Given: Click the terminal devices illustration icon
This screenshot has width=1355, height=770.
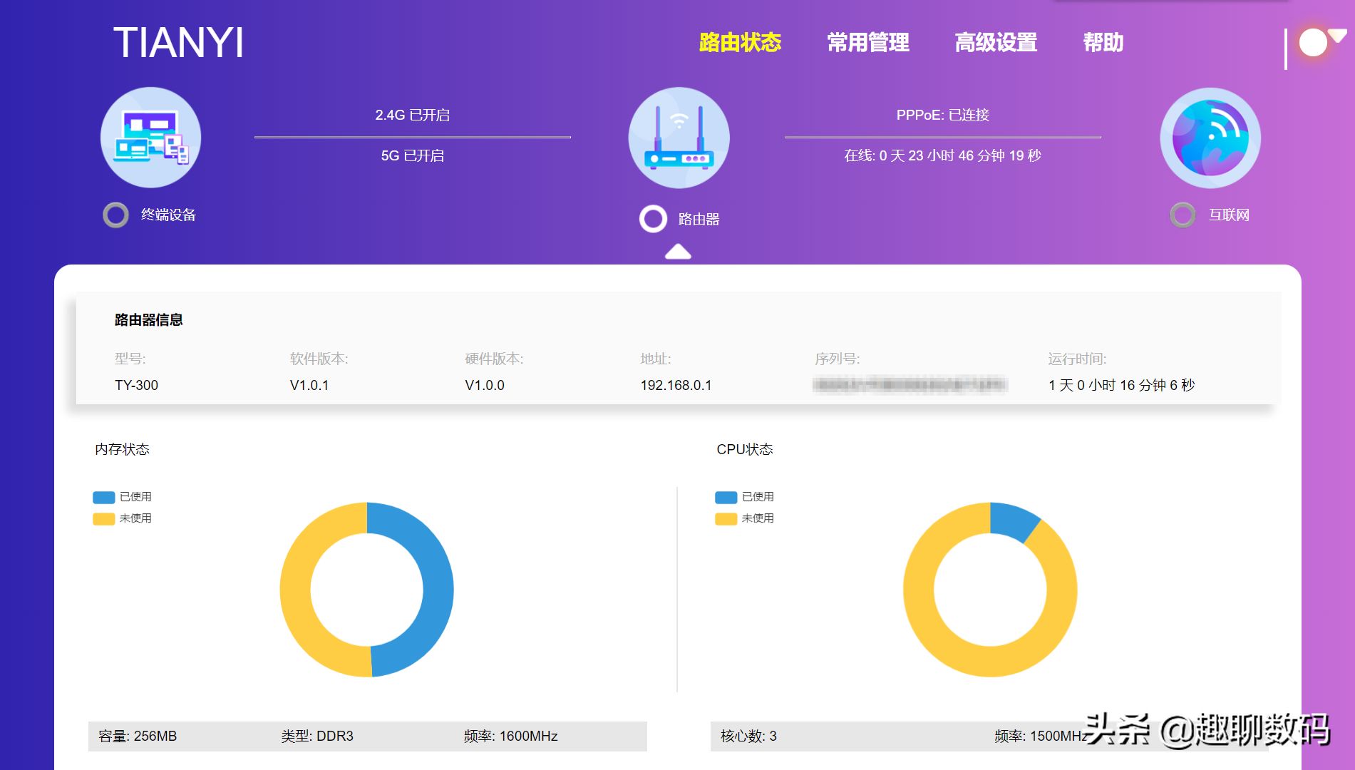Looking at the screenshot, I should [150, 138].
